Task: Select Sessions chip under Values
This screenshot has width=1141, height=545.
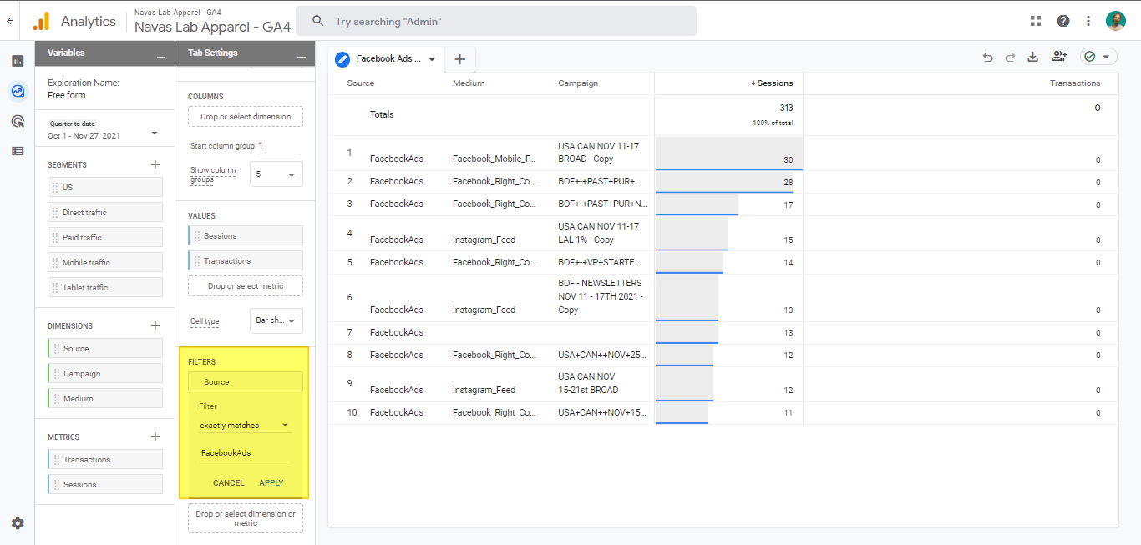Action: coord(246,236)
